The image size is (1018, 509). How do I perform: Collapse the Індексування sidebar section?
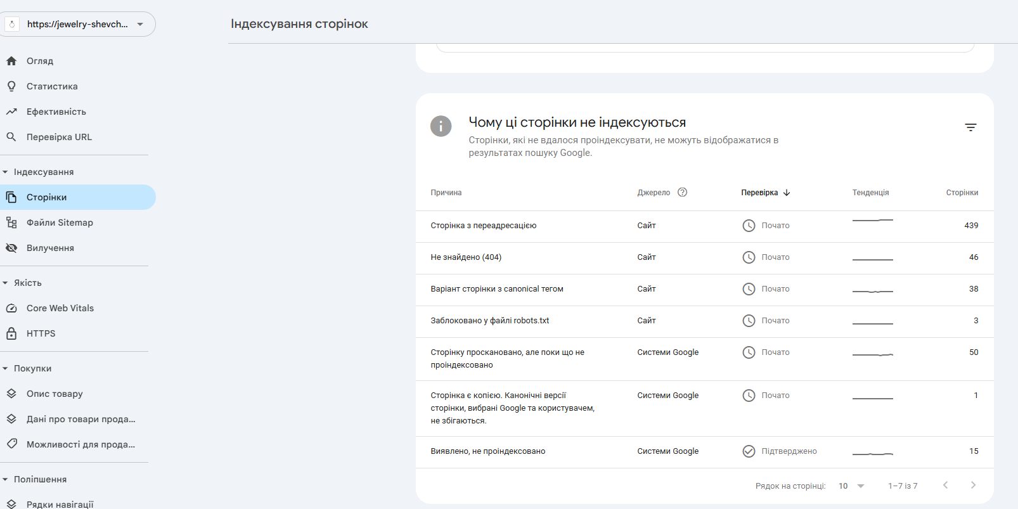(x=6, y=172)
